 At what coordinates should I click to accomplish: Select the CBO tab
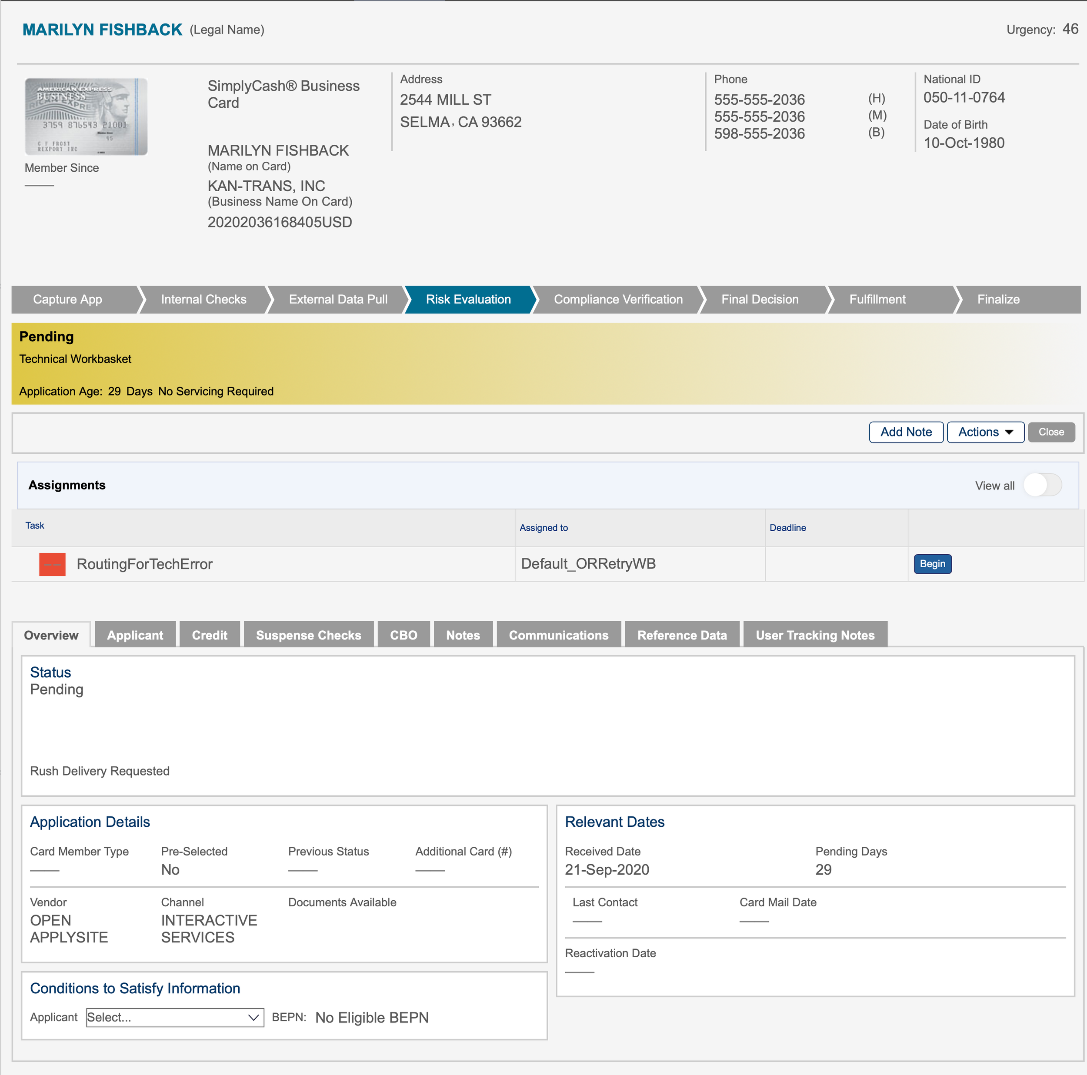403,635
